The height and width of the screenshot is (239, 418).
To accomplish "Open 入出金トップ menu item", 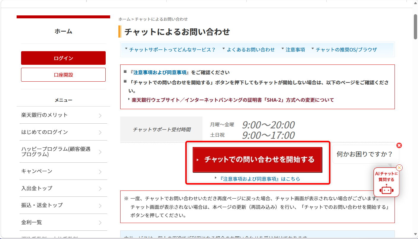I will 63,188.
